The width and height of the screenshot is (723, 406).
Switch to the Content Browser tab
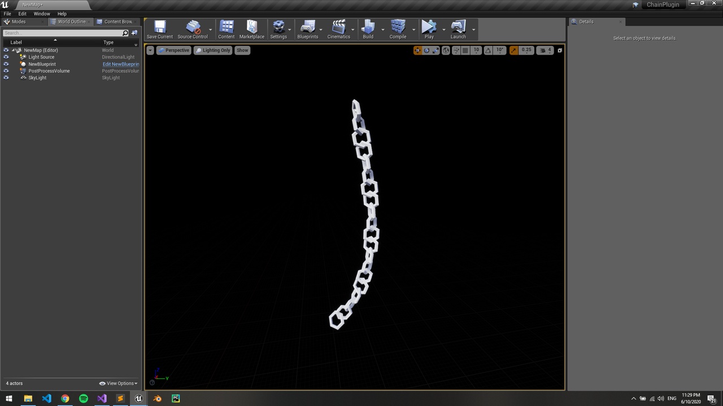[116, 21]
